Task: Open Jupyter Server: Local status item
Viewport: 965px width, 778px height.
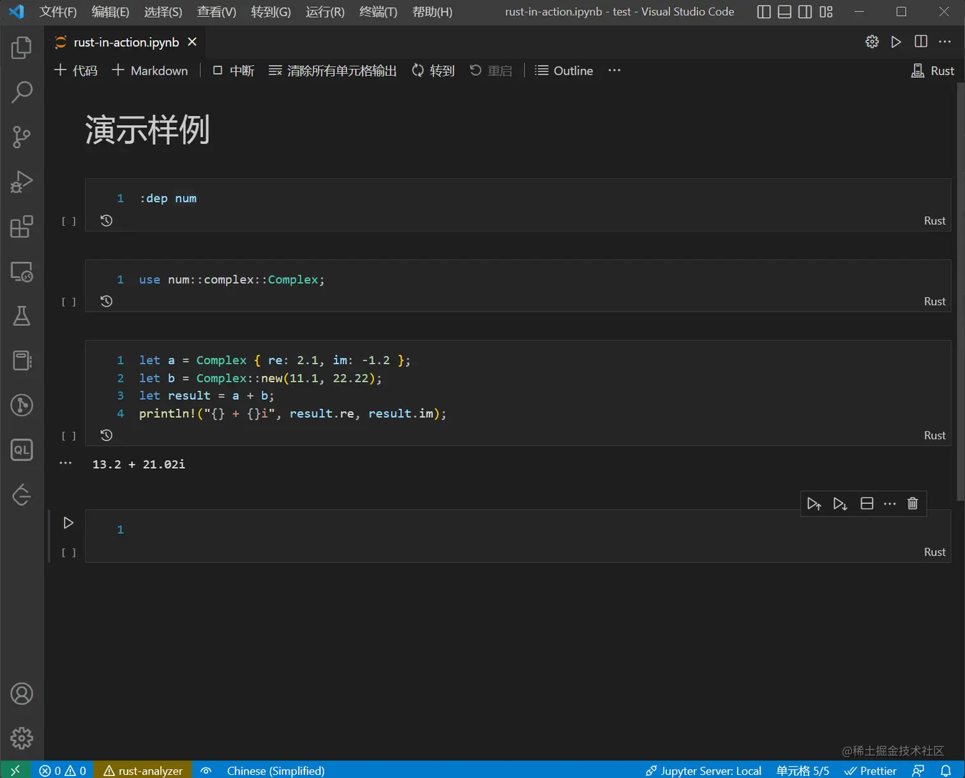Action: (703, 770)
